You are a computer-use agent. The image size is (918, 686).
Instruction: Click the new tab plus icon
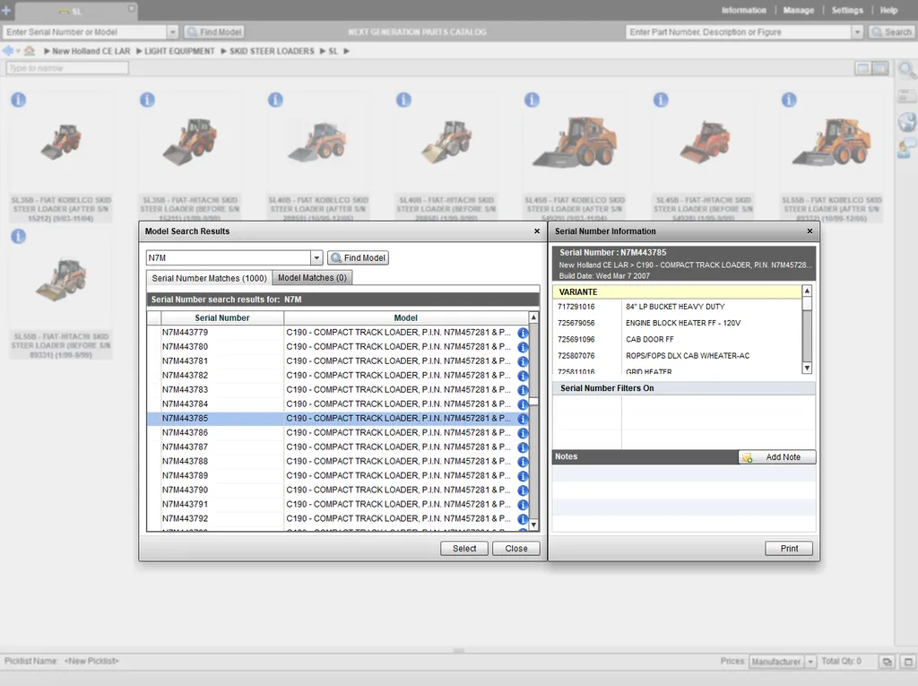(x=6, y=11)
